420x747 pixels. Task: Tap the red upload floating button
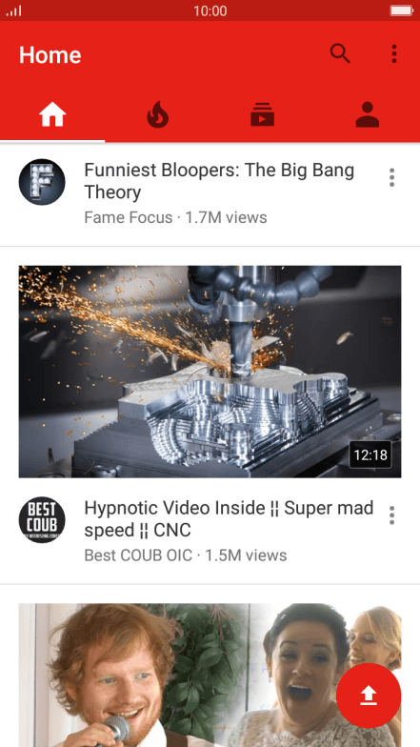pyautogui.click(x=369, y=696)
